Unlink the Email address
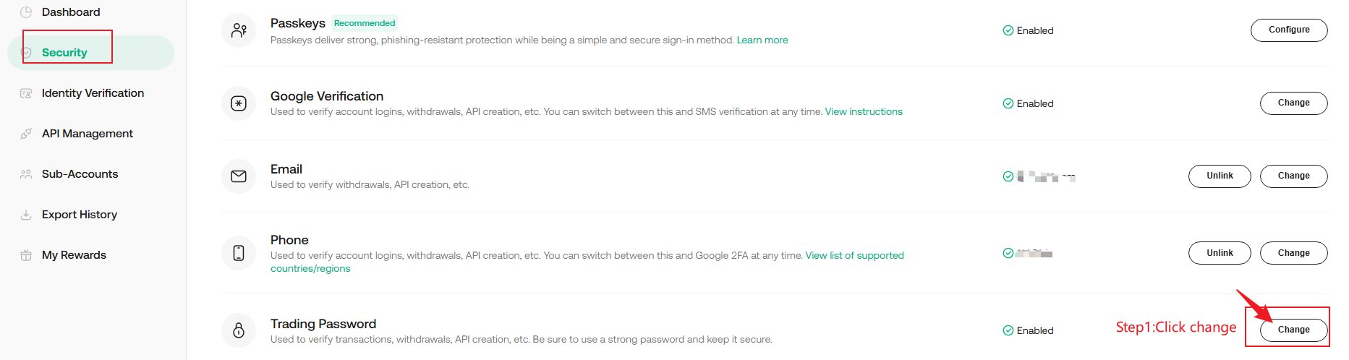 (x=1220, y=176)
